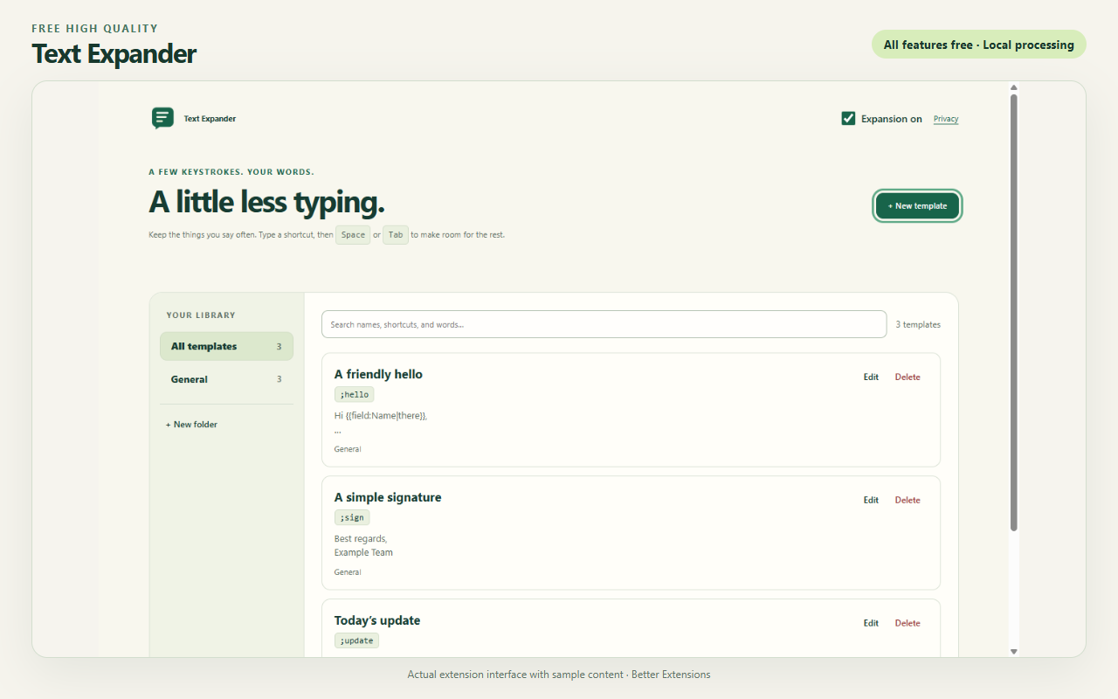Click the Best regards line

pos(361,539)
